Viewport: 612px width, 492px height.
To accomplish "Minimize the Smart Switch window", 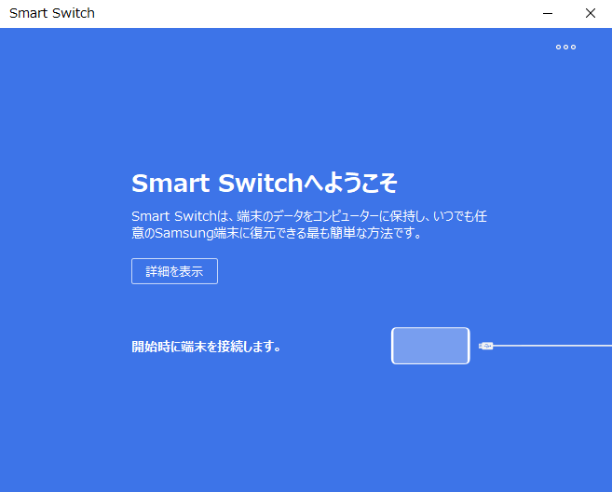I will point(548,13).
